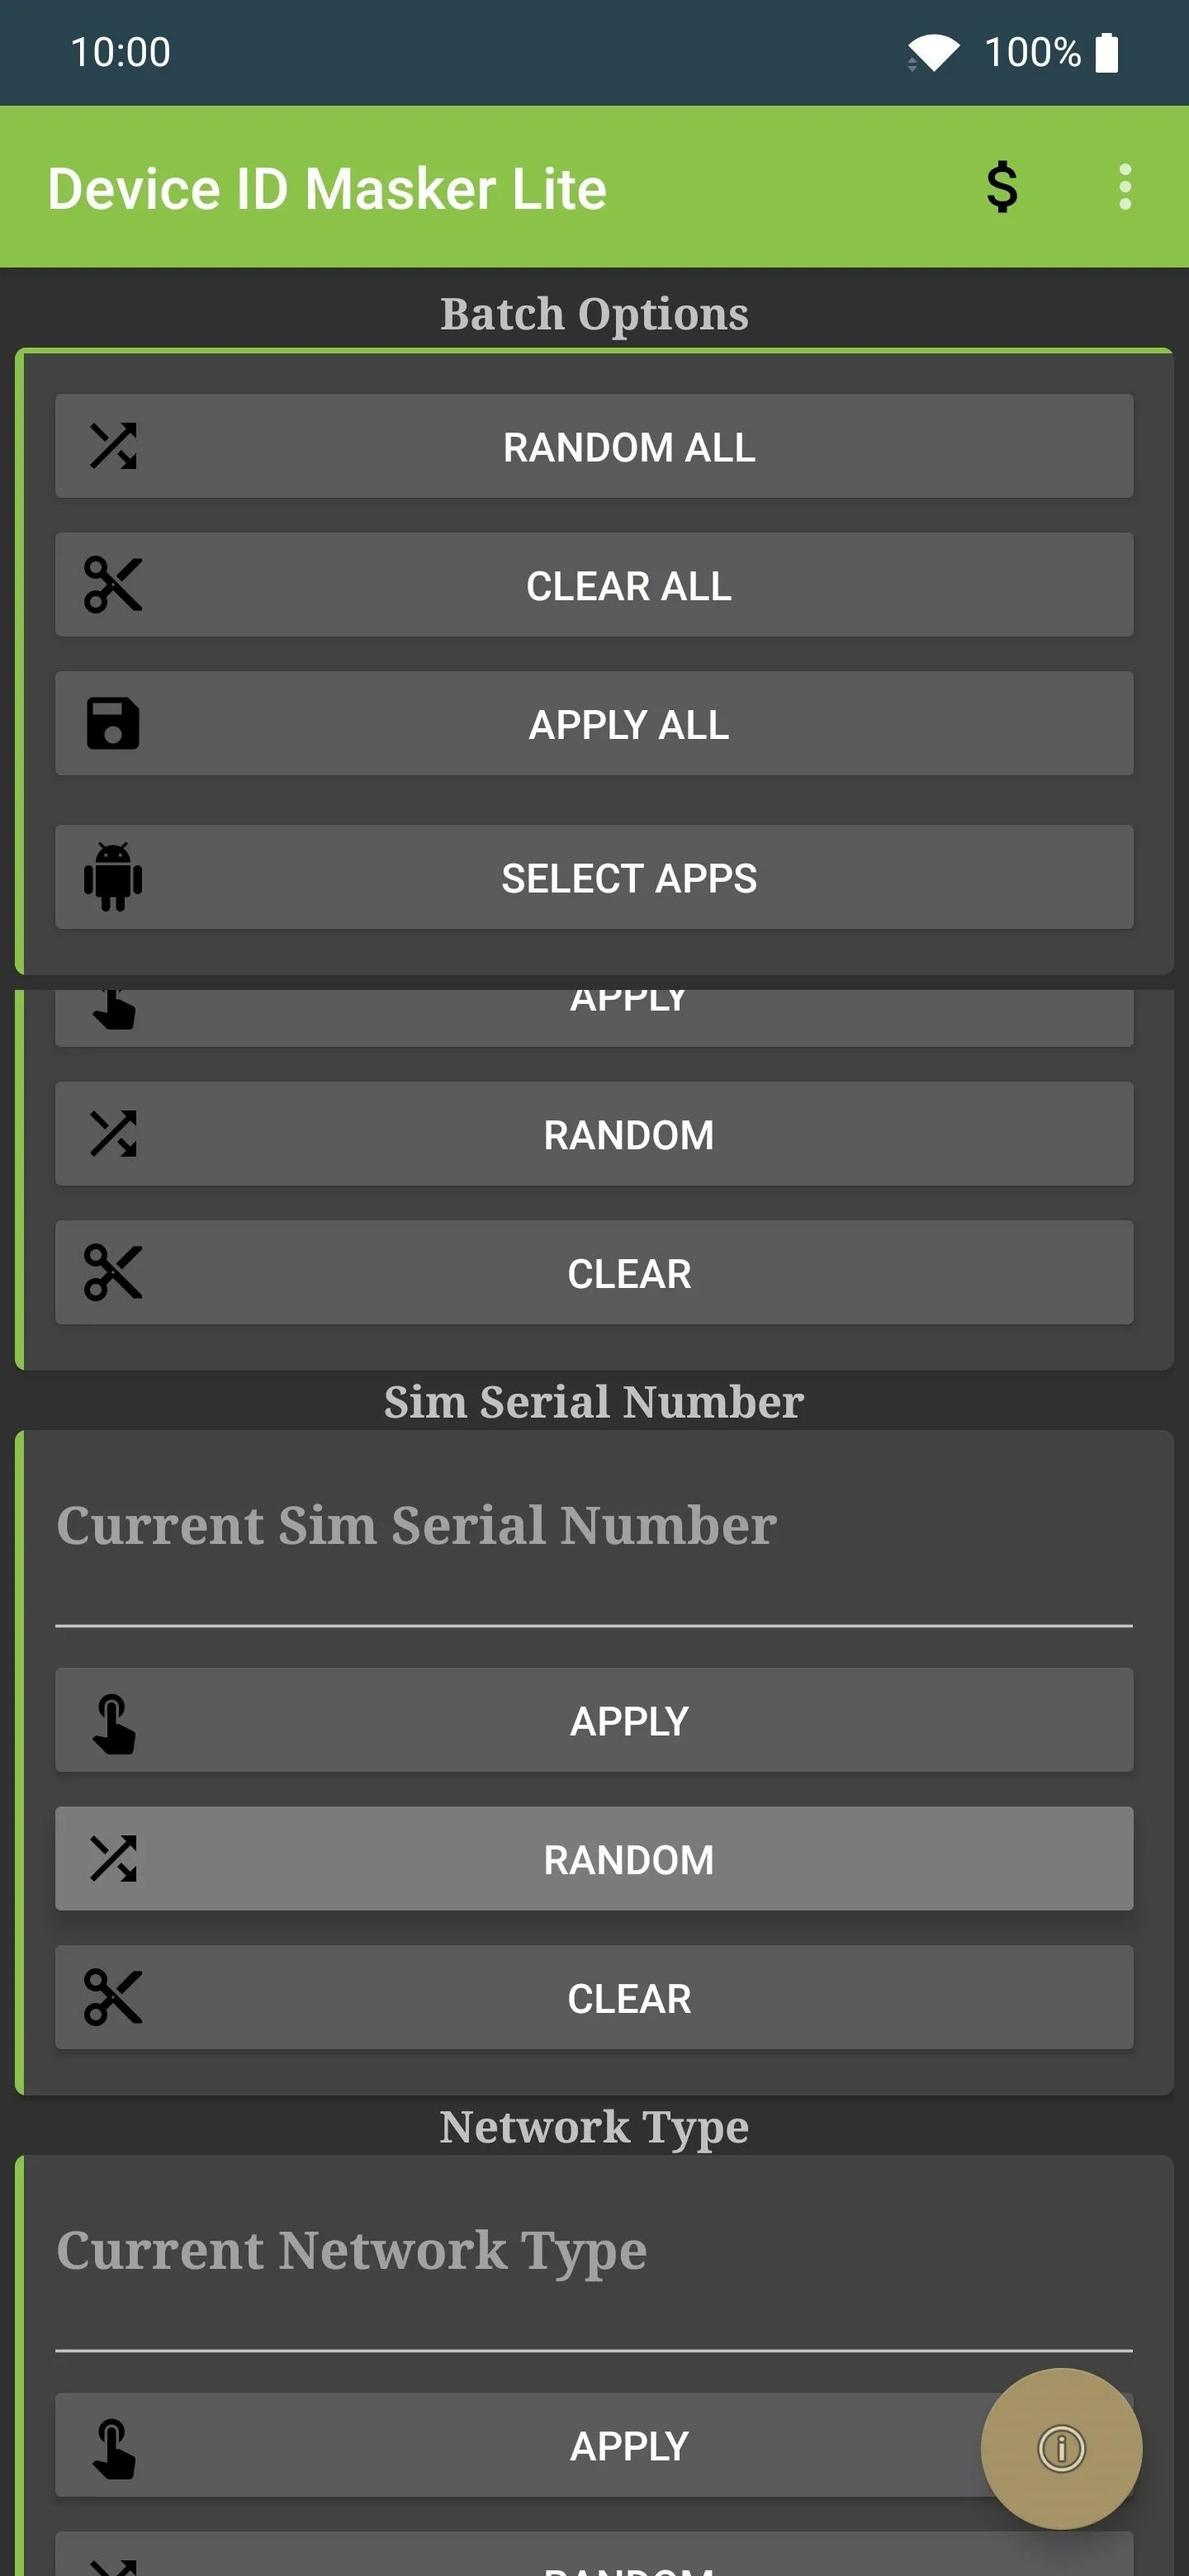Tap the floating info button
Viewport: 1189px width, 2576px height.
1061,2448
